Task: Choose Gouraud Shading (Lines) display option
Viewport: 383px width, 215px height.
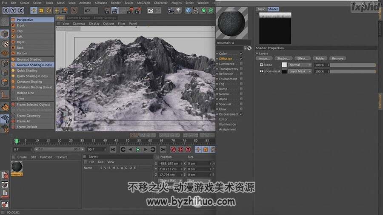Action: [x=32, y=65]
